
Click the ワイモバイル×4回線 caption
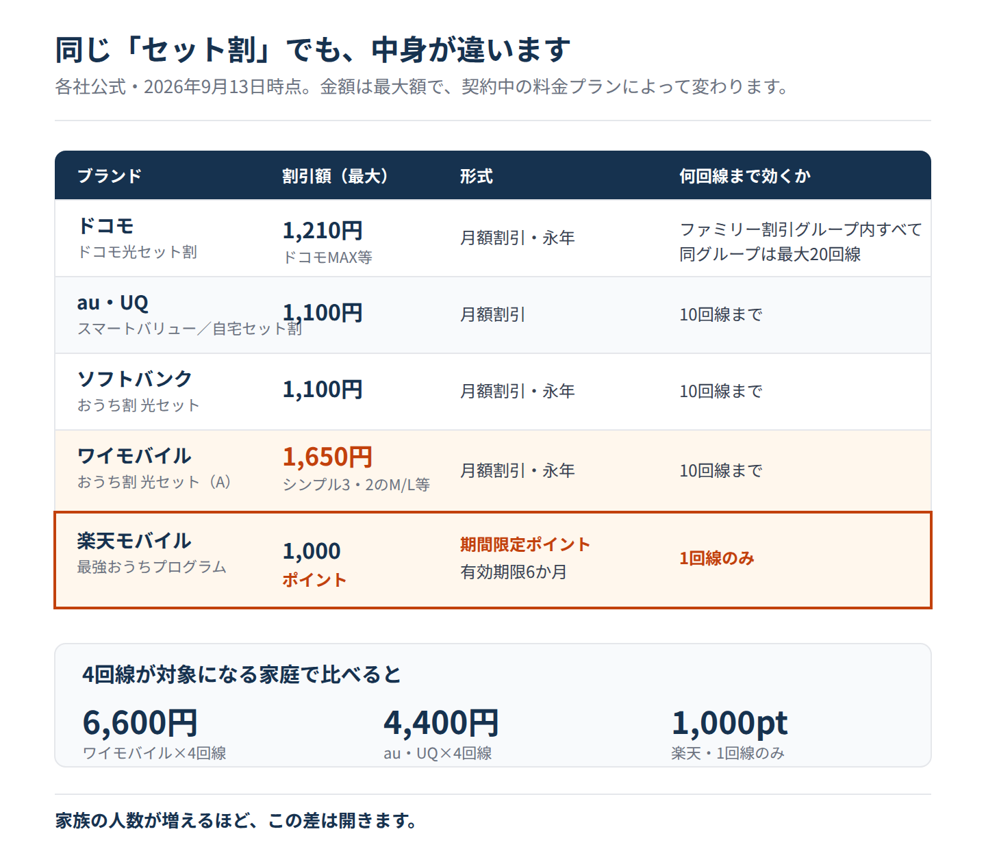[x=155, y=753]
